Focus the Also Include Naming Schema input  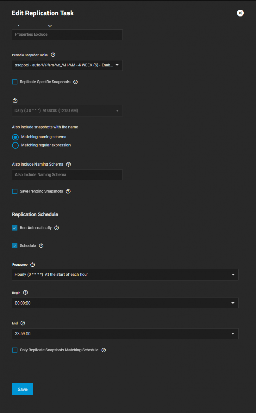click(x=67, y=175)
